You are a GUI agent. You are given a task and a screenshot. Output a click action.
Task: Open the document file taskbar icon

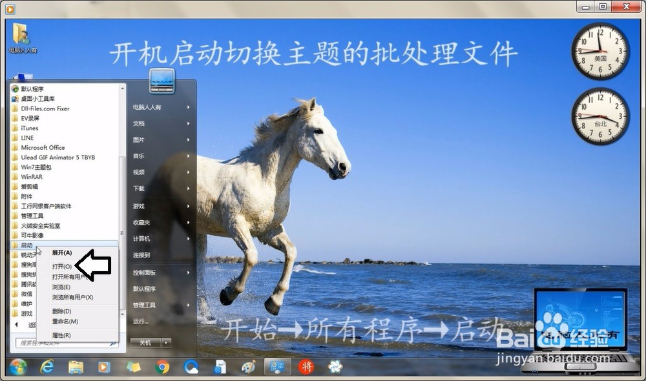[x=220, y=367]
